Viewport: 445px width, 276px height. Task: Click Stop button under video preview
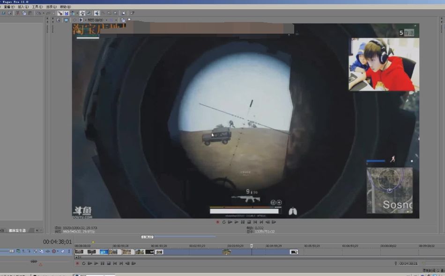(249, 222)
